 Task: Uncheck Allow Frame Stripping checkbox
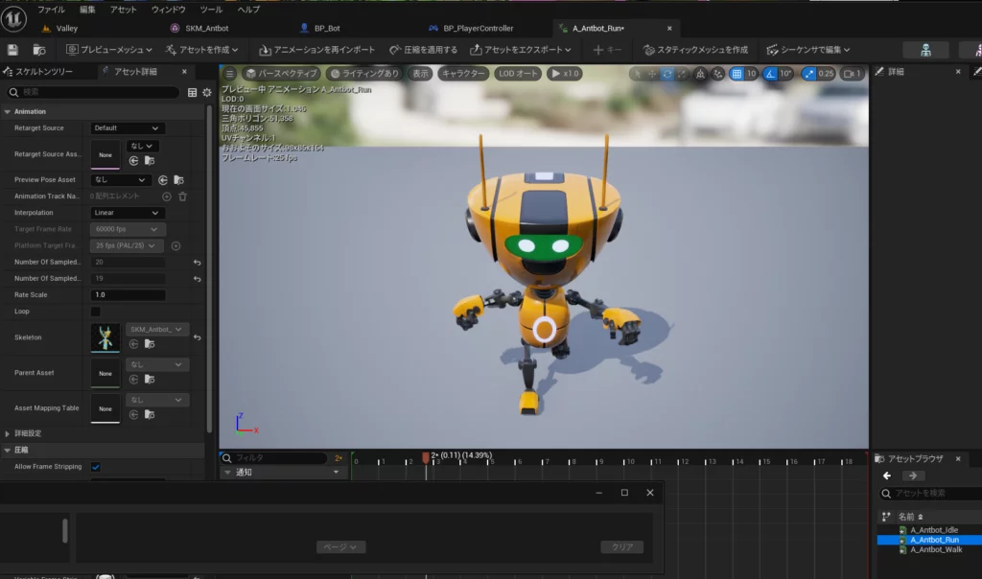96,467
